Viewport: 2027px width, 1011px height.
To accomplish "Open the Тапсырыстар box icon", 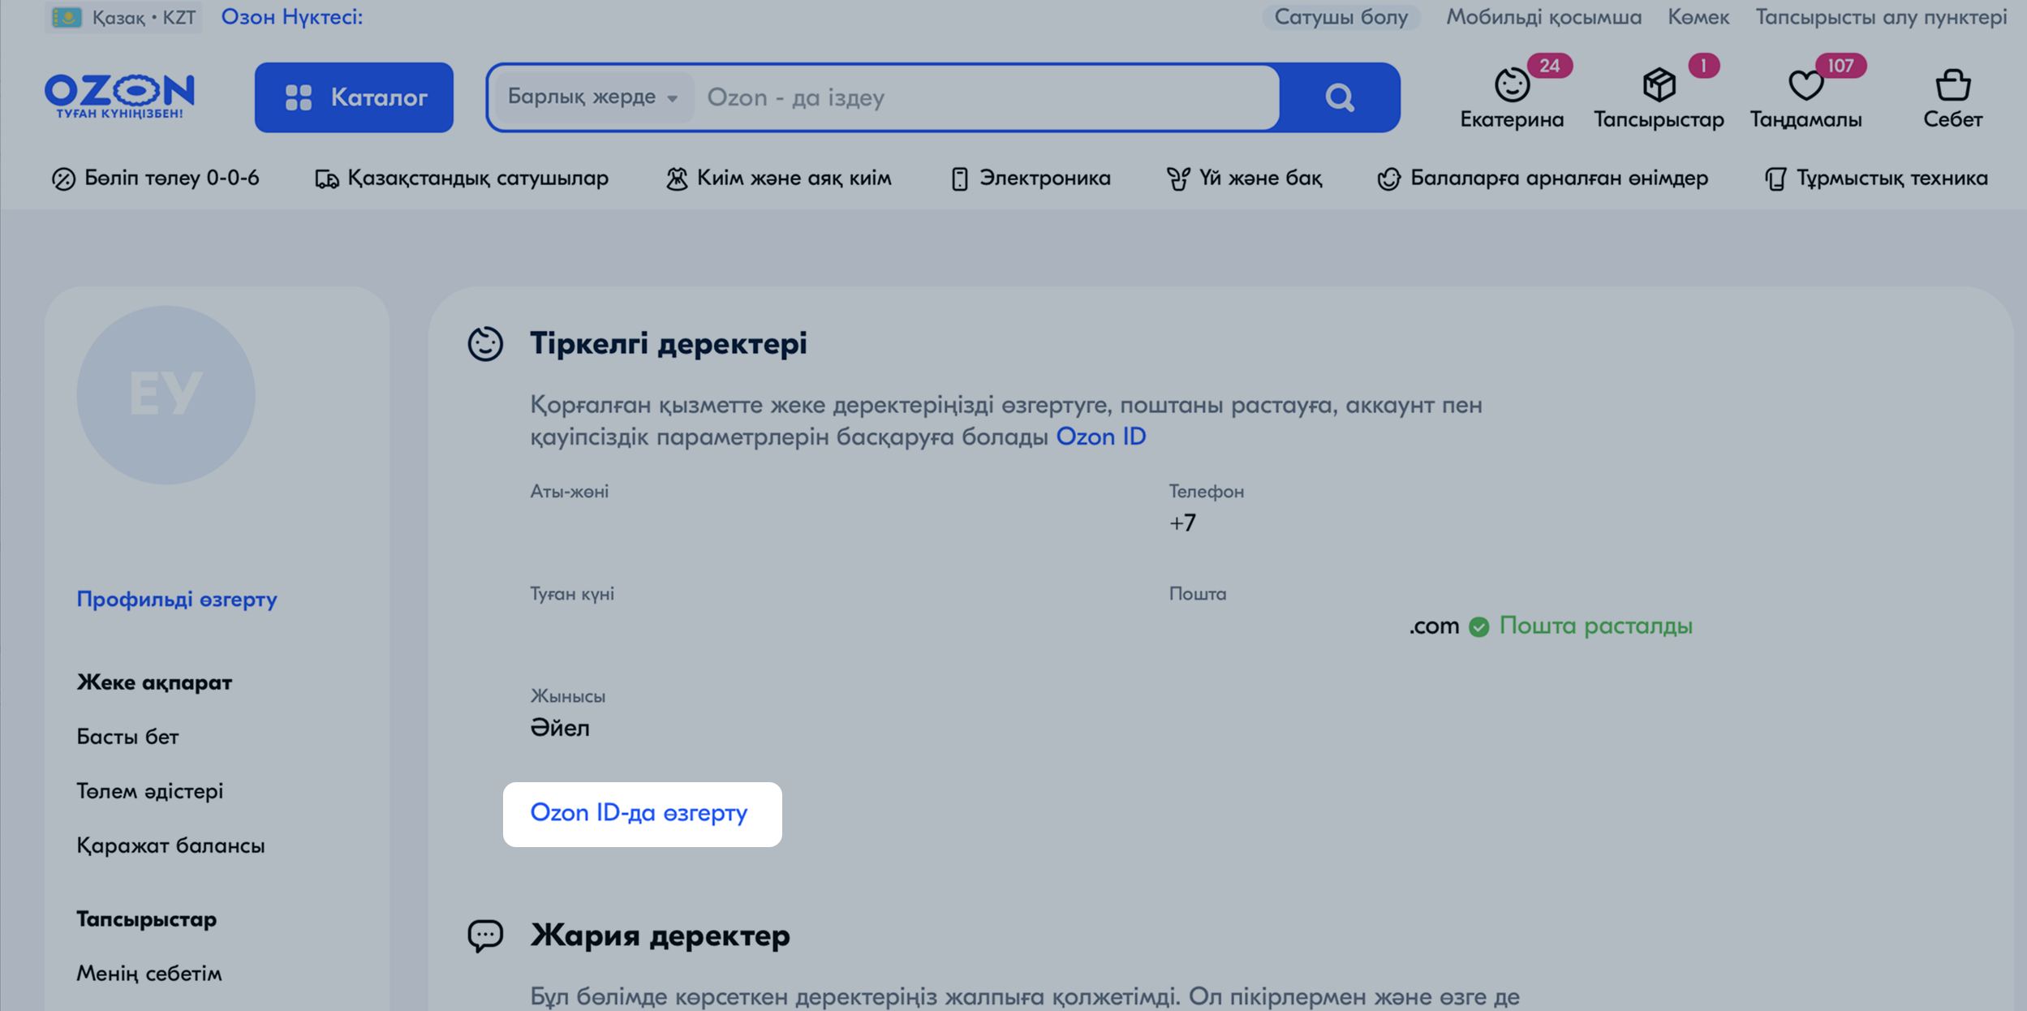I will (1659, 84).
